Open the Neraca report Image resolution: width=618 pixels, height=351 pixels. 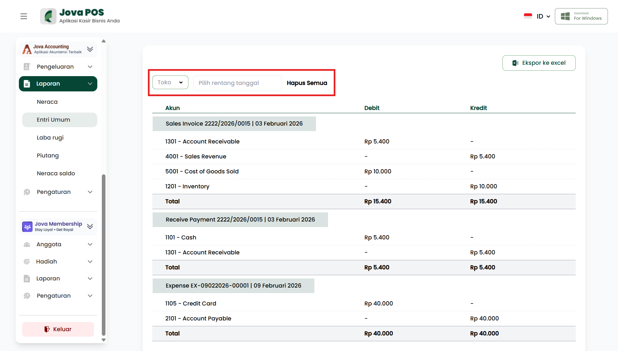click(47, 102)
